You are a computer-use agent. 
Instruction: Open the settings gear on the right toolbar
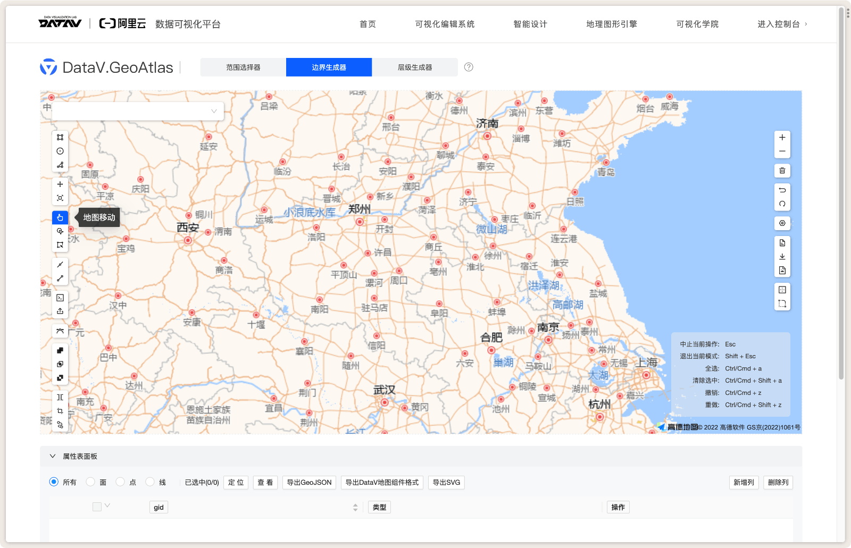[x=782, y=223]
